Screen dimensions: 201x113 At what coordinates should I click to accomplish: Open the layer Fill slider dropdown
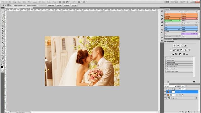tap(186, 89)
